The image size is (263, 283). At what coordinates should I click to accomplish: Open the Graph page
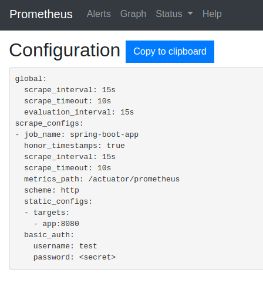(133, 14)
